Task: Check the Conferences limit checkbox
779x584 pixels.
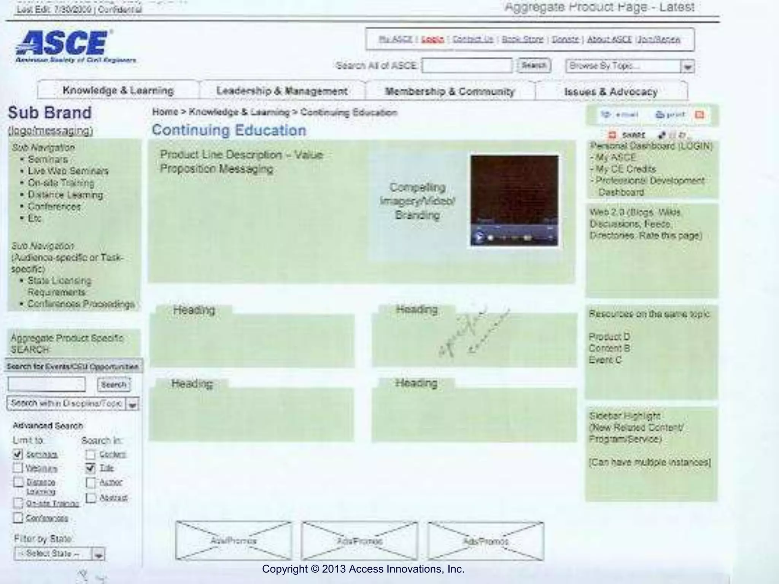Action: pos(18,517)
